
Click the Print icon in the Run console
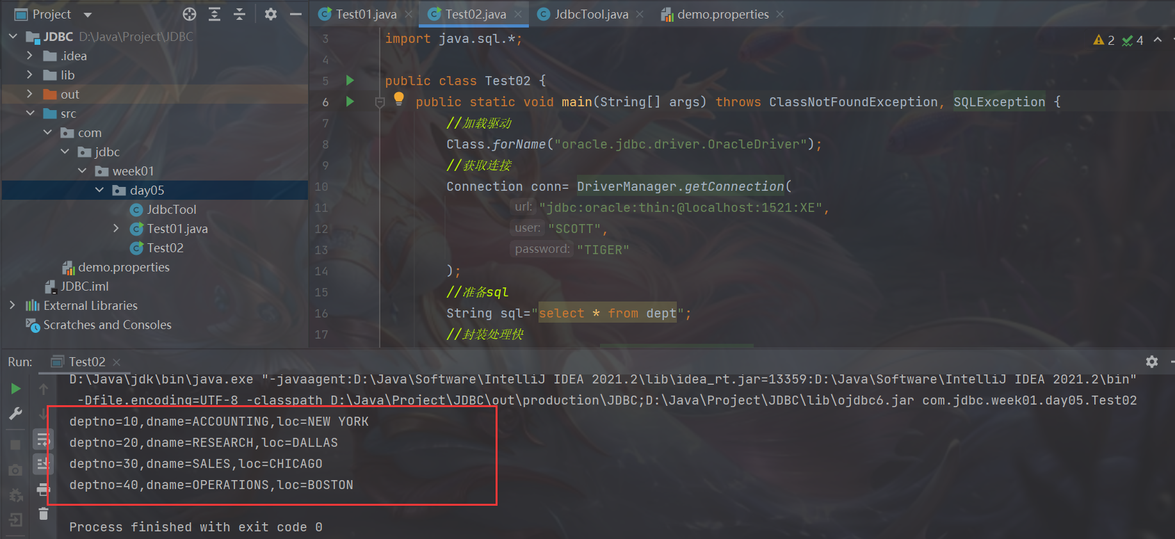[44, 490]
